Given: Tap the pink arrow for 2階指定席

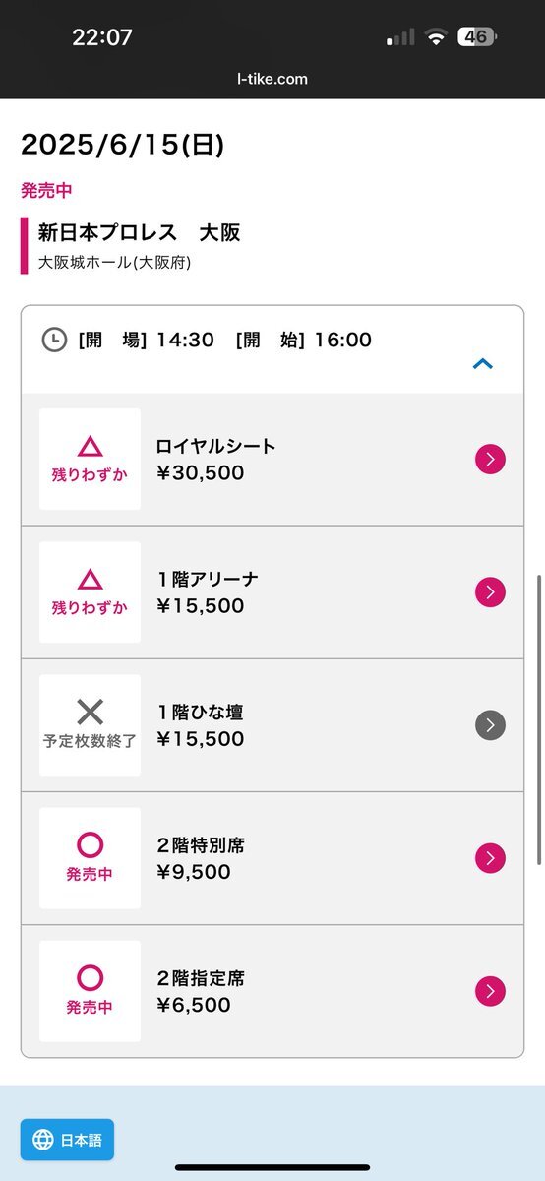Looking at the screenshot, I should pyautogui.click(x=490, y=991).
